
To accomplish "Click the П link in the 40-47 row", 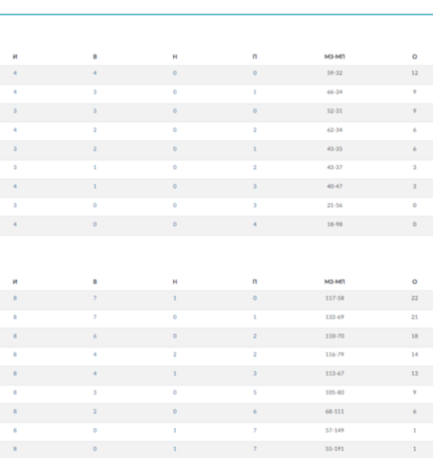I will [255, 187].
